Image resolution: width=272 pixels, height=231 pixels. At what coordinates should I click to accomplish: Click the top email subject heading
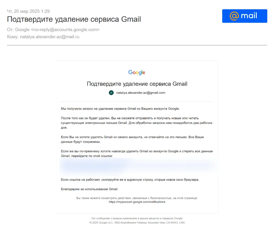[x=74, y=19]
